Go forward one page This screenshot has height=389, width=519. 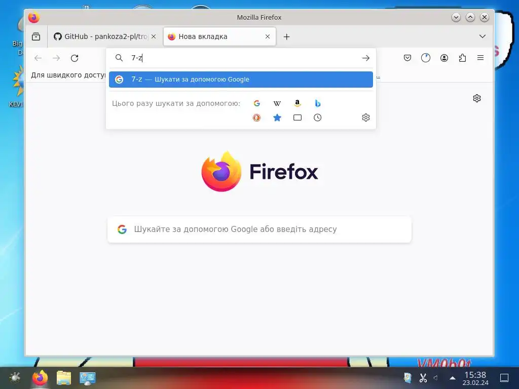56,58
